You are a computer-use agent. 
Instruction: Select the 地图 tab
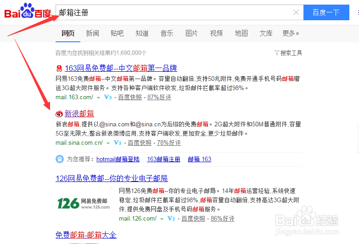pyautogui.click(x=241, y=34)
